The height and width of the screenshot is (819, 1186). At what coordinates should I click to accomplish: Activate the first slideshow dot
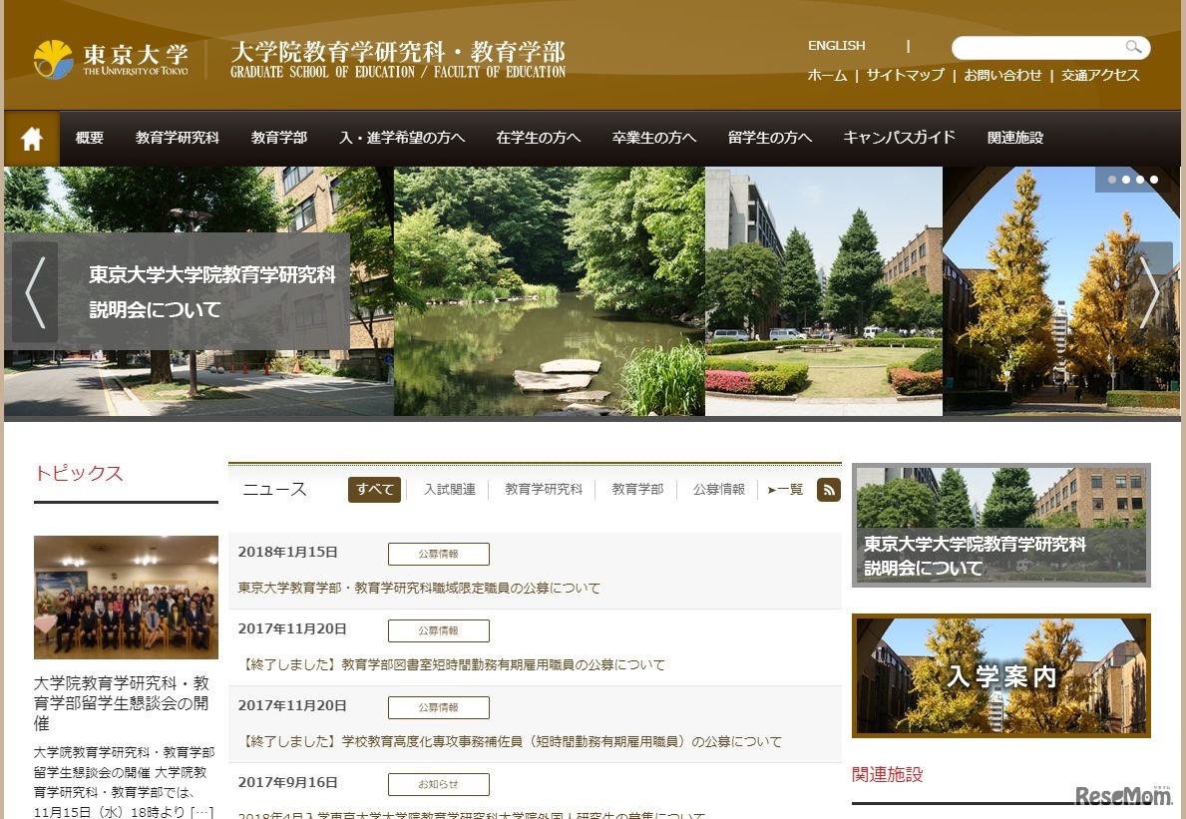pos(1111,180)
